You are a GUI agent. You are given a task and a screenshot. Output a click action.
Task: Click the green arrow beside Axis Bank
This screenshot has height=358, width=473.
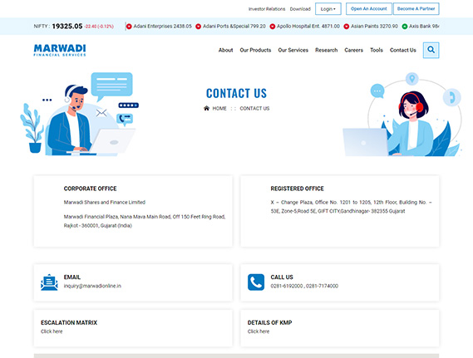(405, 27)
